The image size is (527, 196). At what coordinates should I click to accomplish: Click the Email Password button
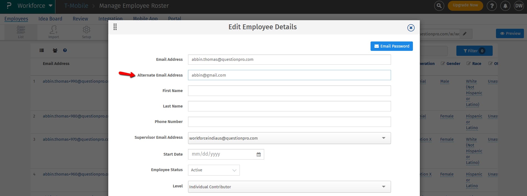[x=391, y=46]
